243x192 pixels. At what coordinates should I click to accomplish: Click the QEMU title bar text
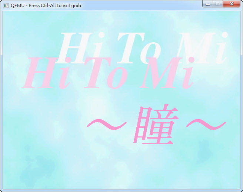[46, 6]
